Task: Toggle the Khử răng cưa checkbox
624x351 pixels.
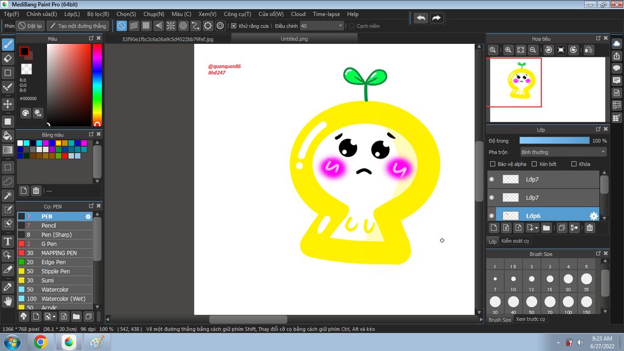Action: click(233, 26)
